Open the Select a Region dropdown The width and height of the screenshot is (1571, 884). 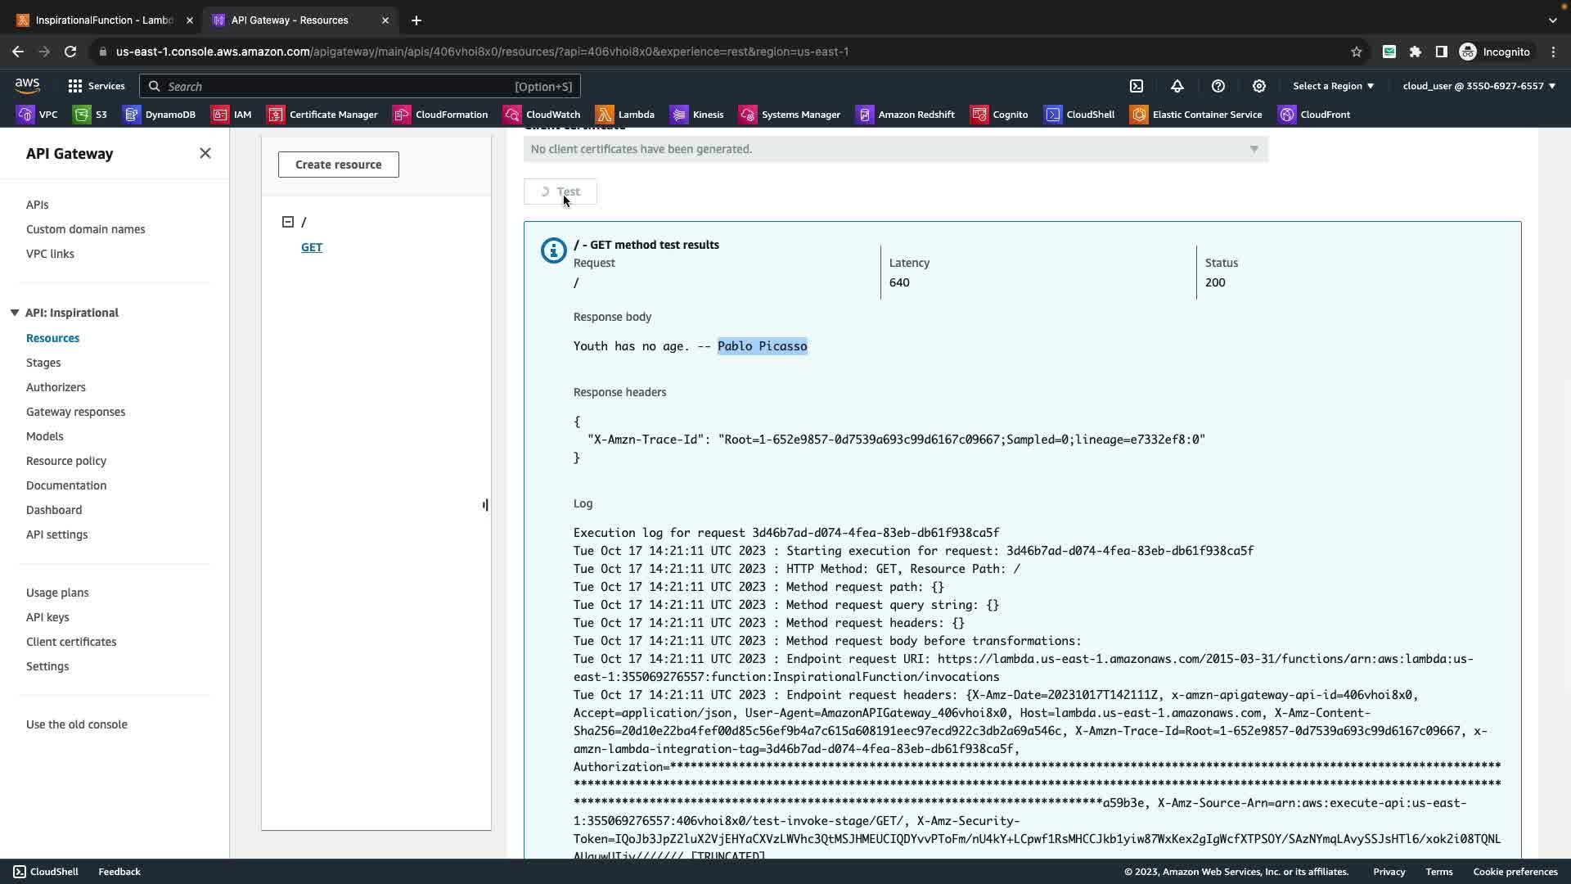1333,86
